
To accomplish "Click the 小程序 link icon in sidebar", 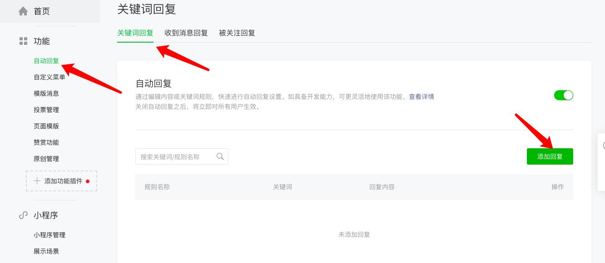I will [x=23, y=215].
